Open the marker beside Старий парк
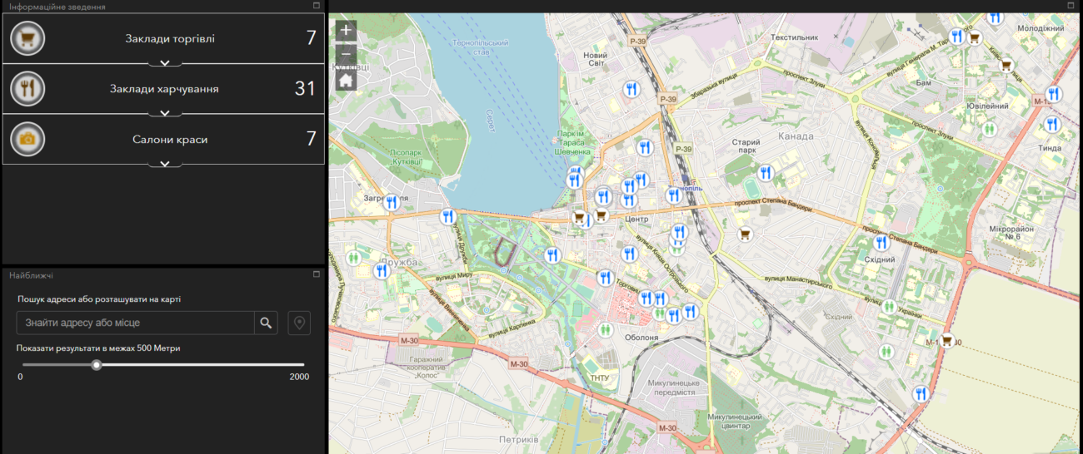This screenshot has height=454, width=1083. point(766,173)
